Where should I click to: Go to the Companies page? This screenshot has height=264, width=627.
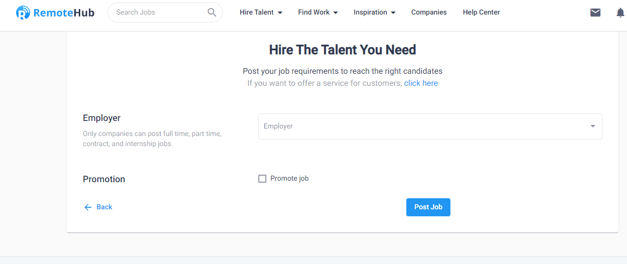[429, 13]
